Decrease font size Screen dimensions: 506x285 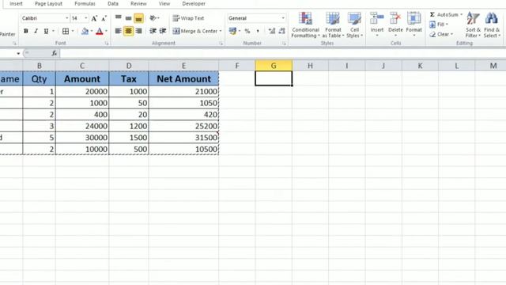coord(104,18)
